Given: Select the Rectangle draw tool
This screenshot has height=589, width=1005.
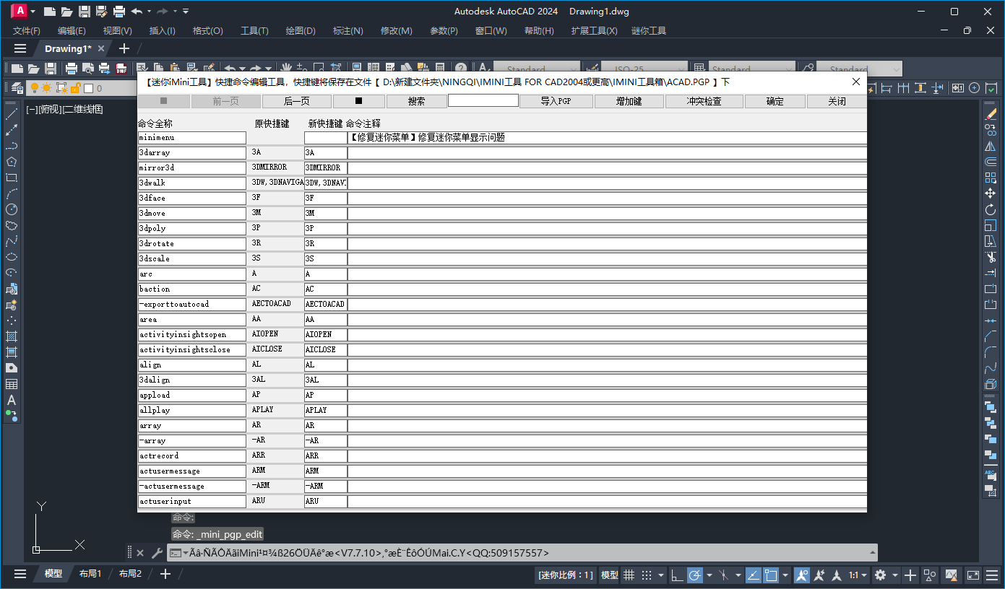Looking at the screenshot, I should click(11, 178).
